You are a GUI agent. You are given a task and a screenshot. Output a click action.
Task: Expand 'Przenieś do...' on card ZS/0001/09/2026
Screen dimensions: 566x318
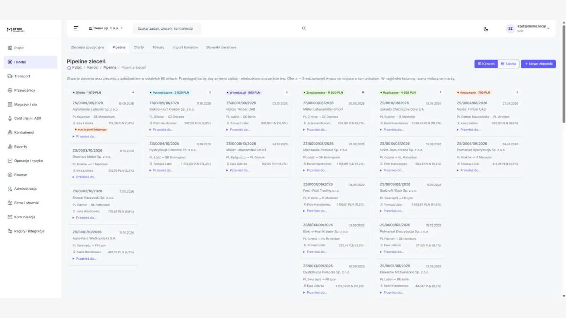point(238,130)
